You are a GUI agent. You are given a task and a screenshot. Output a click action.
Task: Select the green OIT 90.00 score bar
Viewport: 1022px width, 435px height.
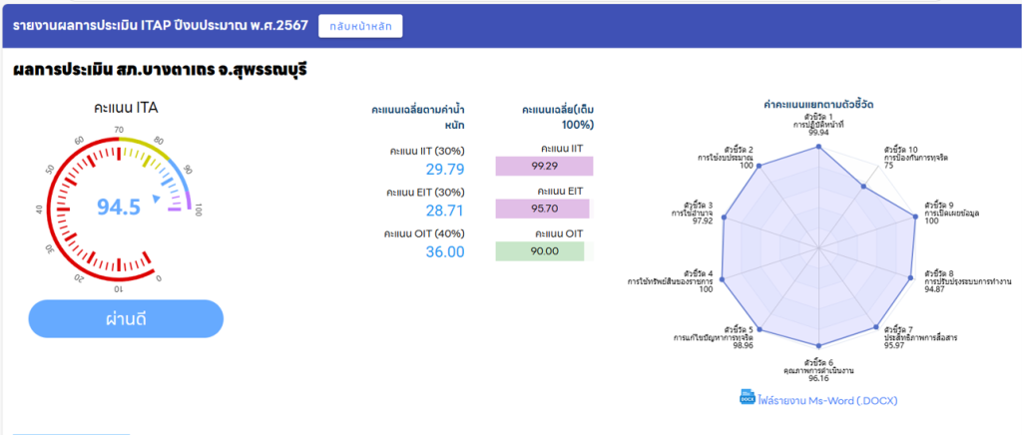click(x=539, y=251)
